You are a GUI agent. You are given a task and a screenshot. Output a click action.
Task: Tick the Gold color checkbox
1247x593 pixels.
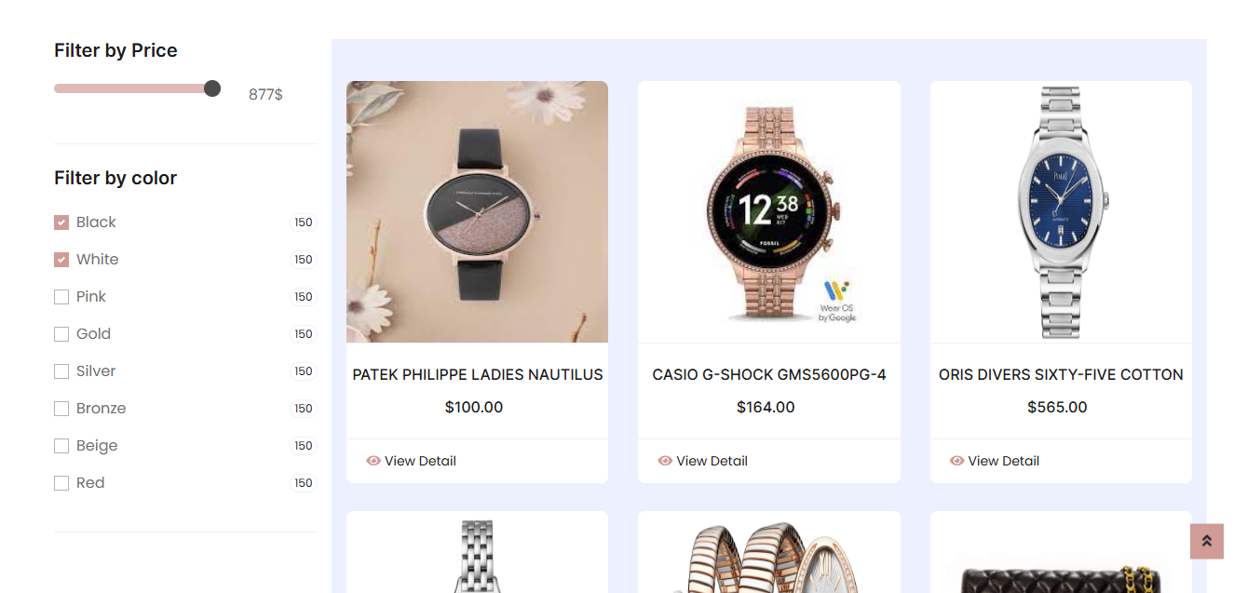[61, 334]
